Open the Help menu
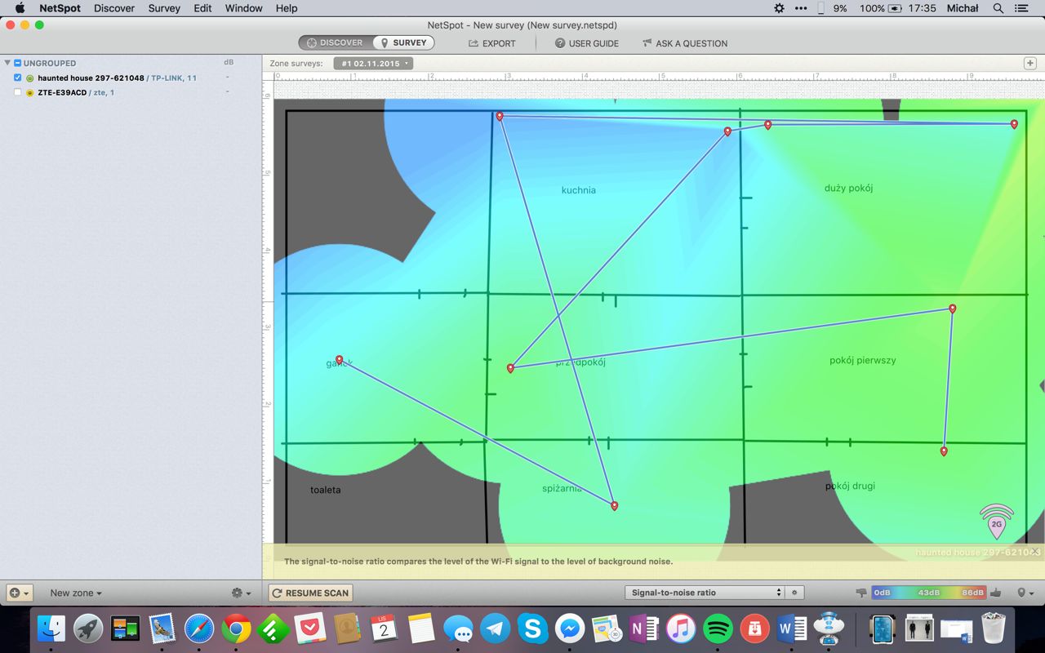1045x653 pixels. pyautogui.click(x=287, y=8)
